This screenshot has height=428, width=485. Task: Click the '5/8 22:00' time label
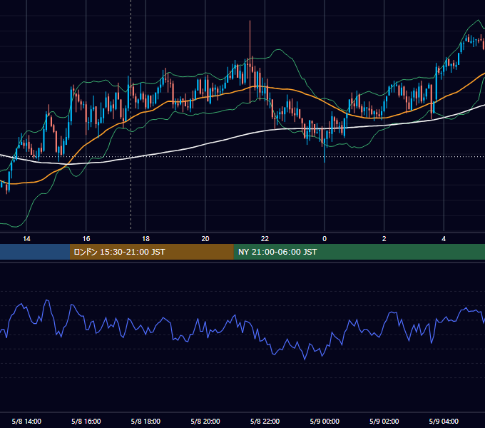pyautogui.click(x=265, y=421)
